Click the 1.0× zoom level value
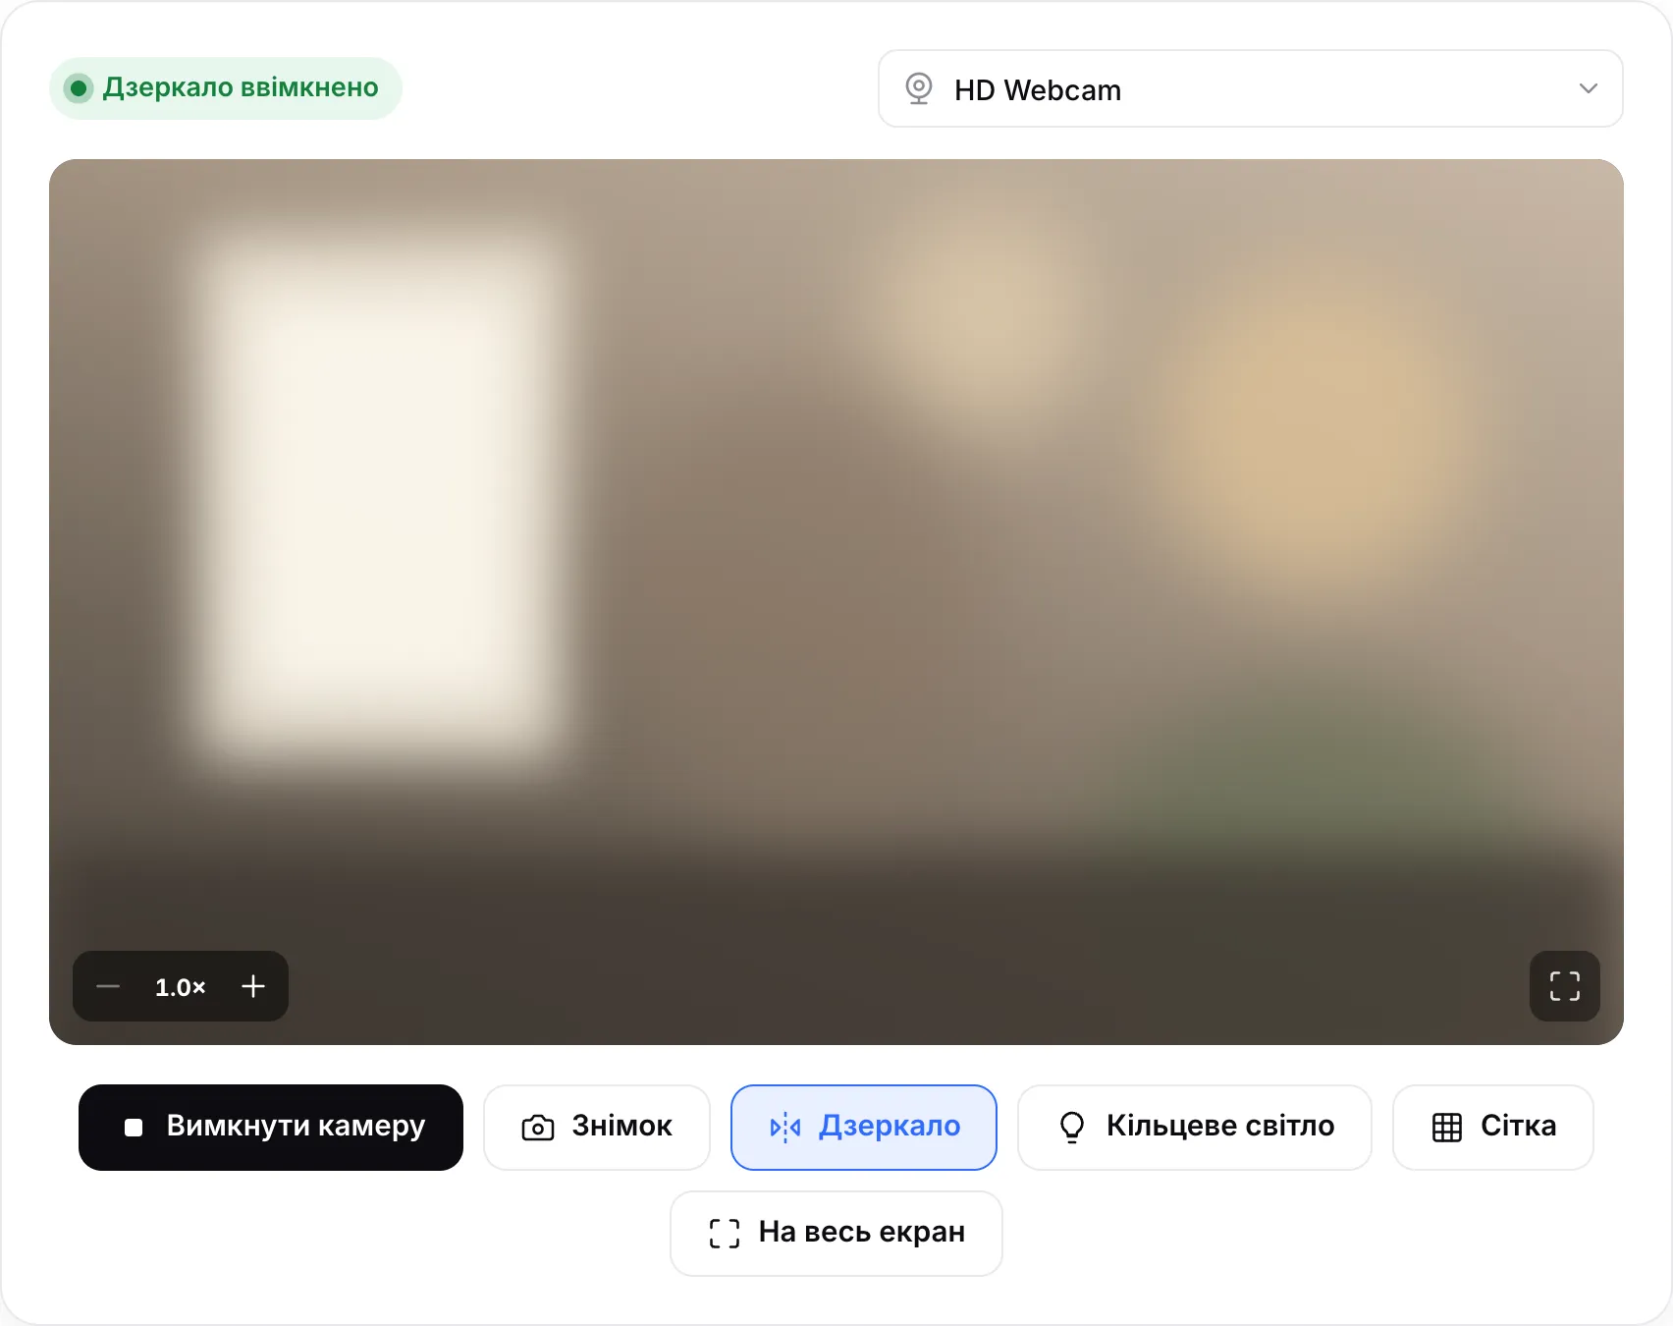Screen dimensions: 1673x1326 point(181,987)
